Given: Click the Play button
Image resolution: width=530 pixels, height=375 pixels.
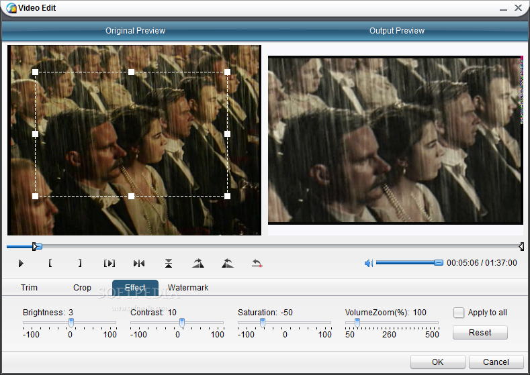Looking at the screenshot, I should [x=21, y=263].
